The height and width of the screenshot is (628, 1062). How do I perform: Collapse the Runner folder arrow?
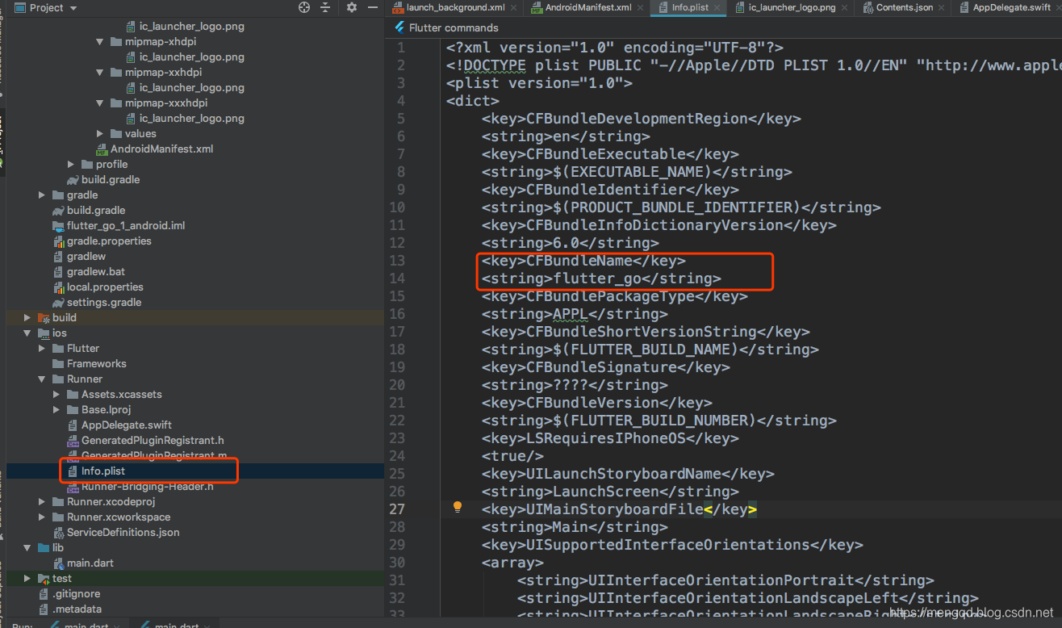click(42, 379)
